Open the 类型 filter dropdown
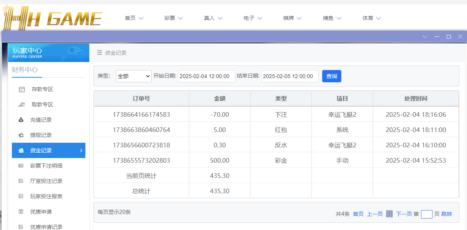Viewport: 467px width, 230px height. click(x=133, y=76)
